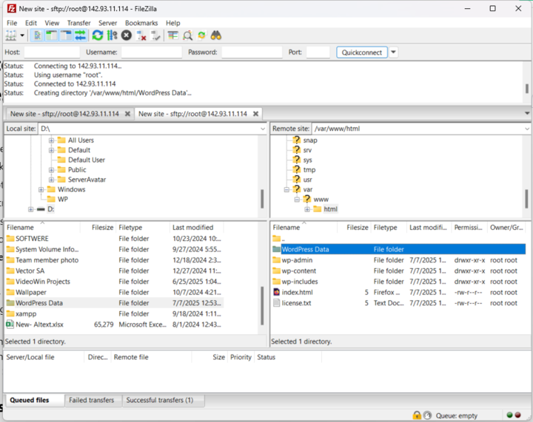Image resolution: width=533 pixels, height=422 pixels.
Task: Expand the All Users folder
Action: 51,140
